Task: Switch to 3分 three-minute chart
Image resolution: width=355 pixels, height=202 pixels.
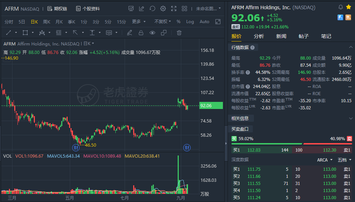Action: 96,22
